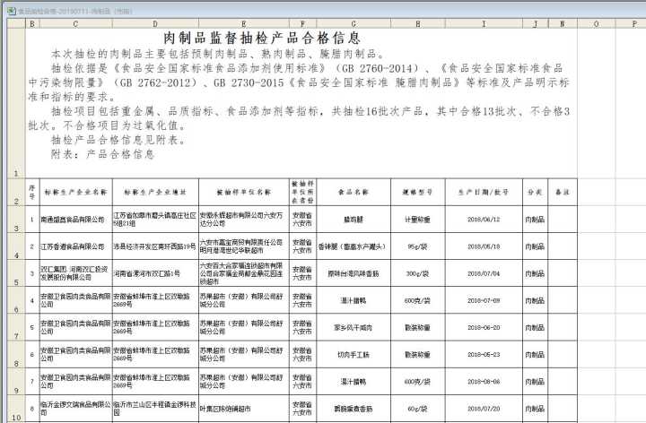Click the workbook icon in the title bar

tap(12, 11)
